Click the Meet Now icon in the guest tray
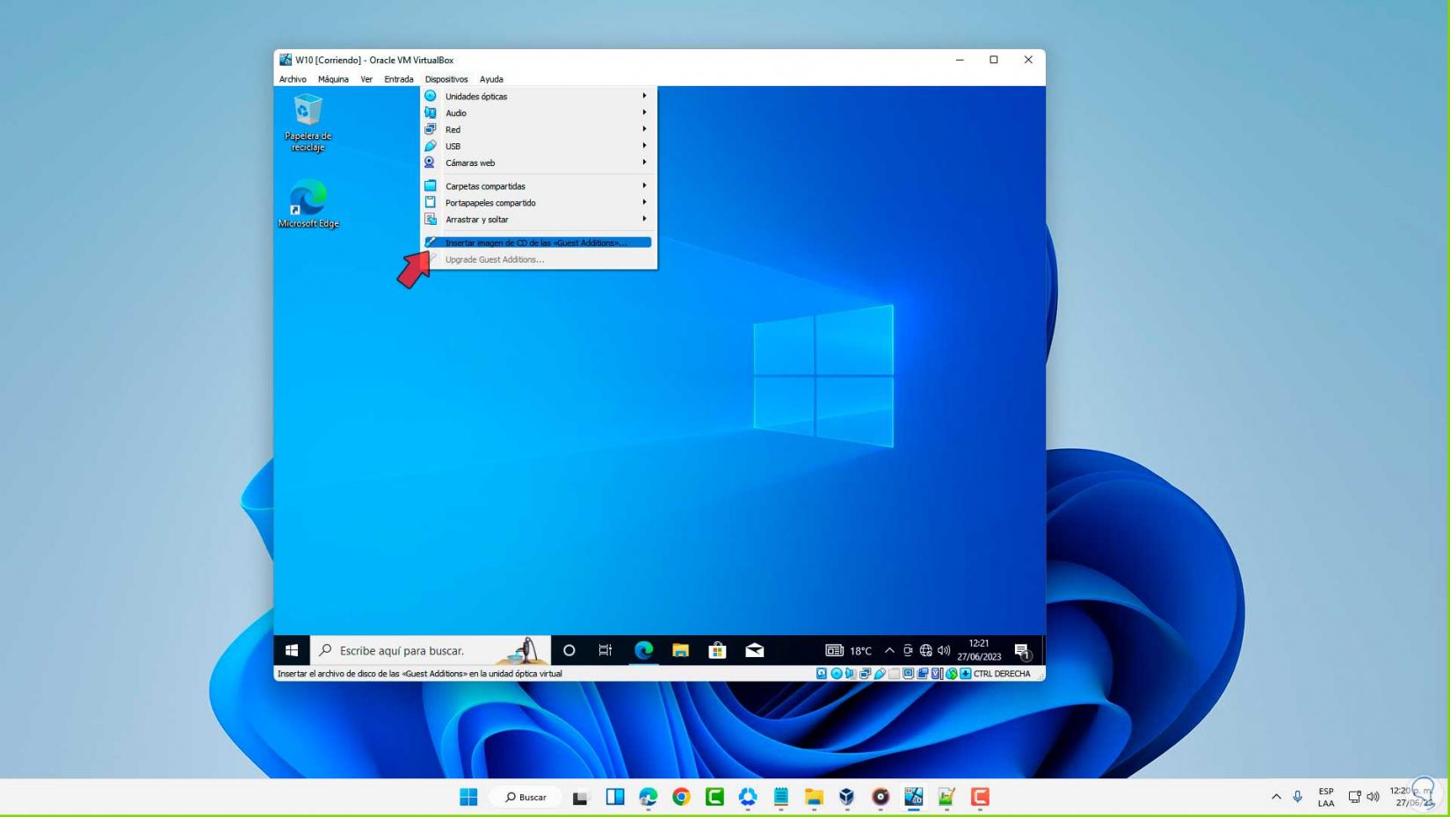This screenshot has width=1450, height=817. (x=908, y=651)
